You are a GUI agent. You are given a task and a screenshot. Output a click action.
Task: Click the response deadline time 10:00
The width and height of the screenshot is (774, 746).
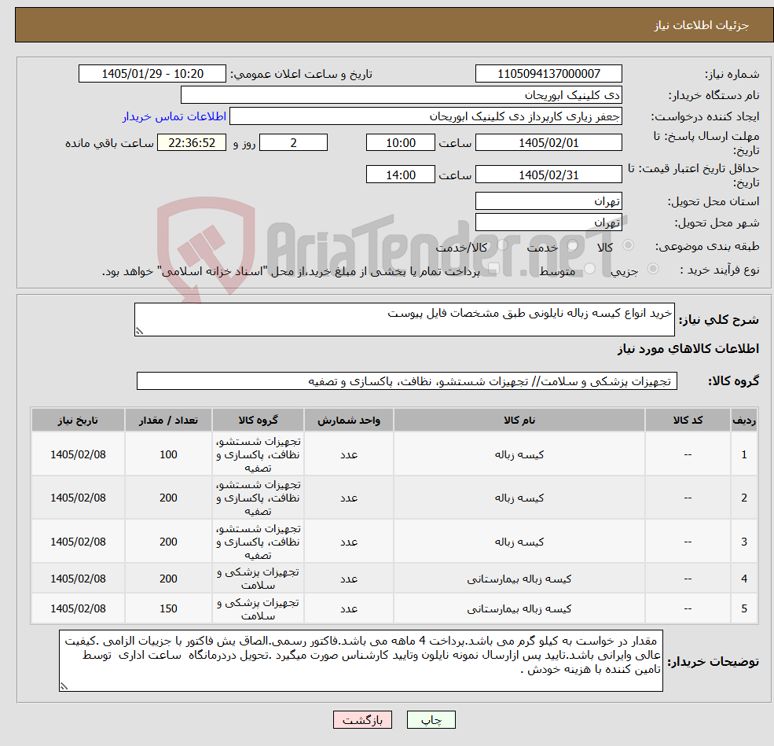click(x=400, y=143)
